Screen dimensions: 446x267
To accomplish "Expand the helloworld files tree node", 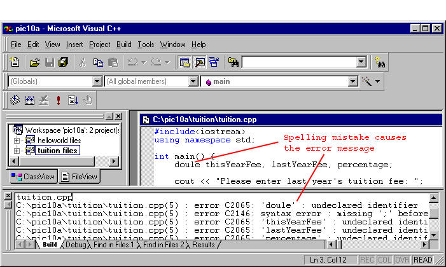I will click(17, 140).
